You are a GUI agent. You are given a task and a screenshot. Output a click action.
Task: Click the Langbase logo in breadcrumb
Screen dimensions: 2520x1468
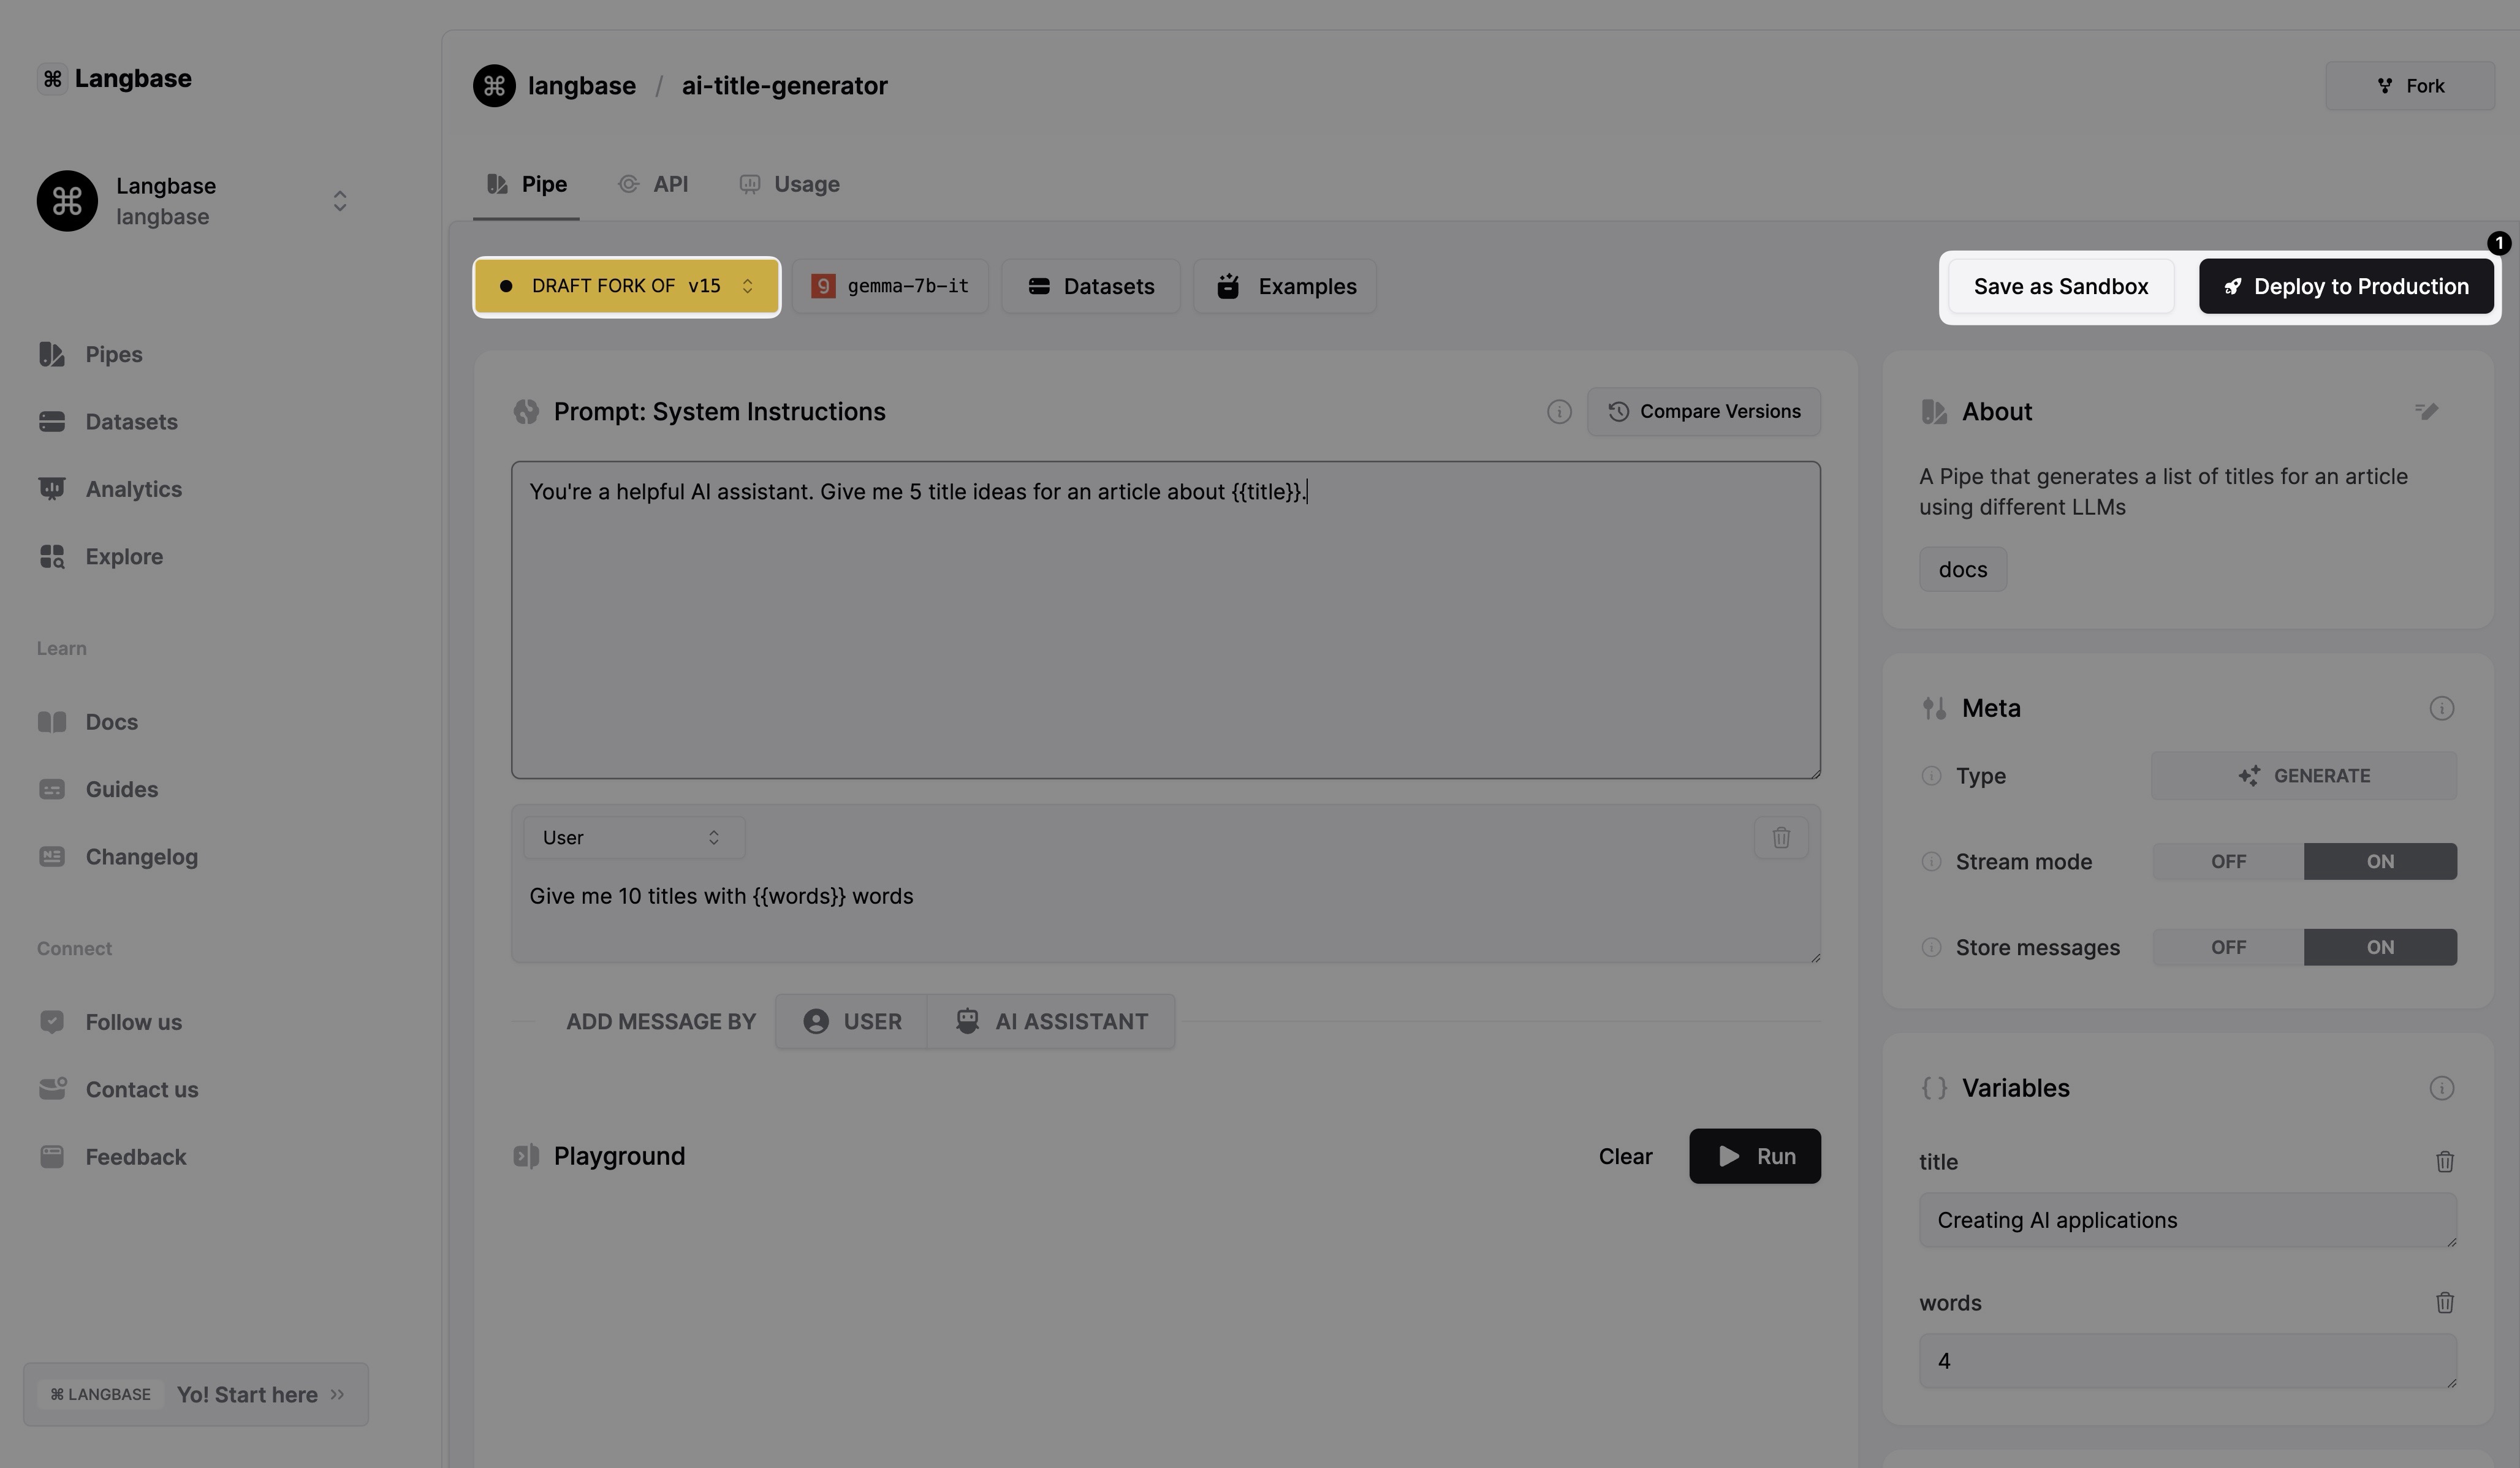click(x=494, y=86)
